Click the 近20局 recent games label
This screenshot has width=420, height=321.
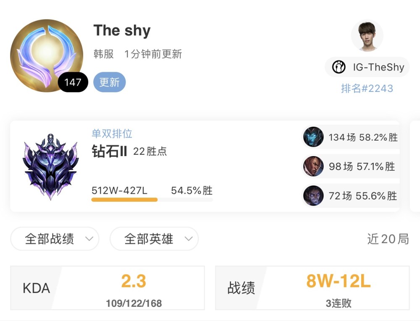point(388,239)
